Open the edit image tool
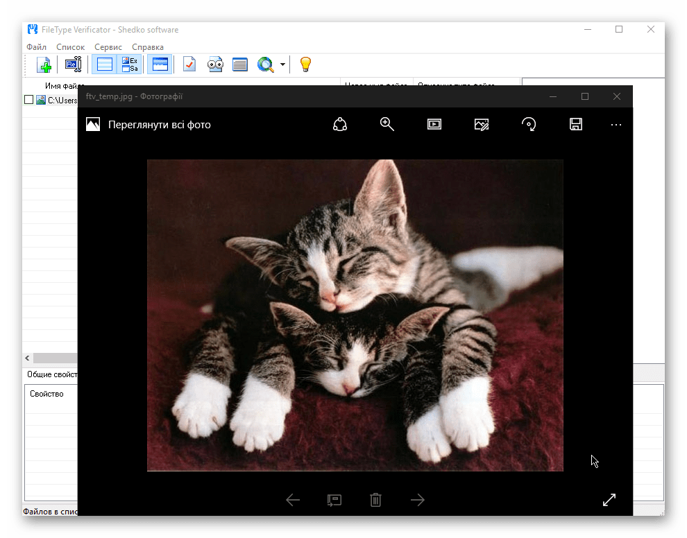This screenshot has height=538, width=687. (x=482, y=124)
